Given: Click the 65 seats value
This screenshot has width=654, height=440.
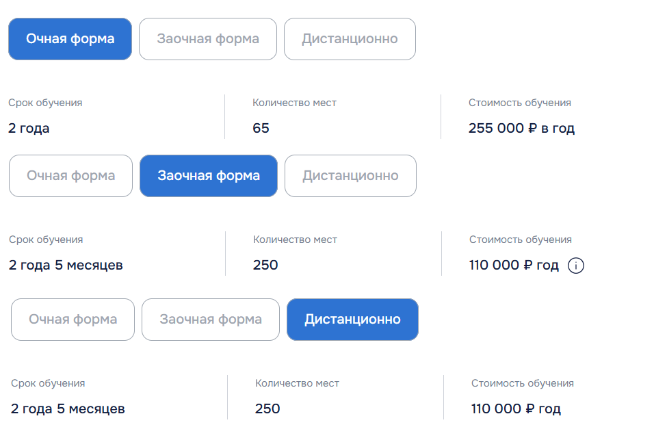Looking at the screenshot, I should [x=261, y=128].
